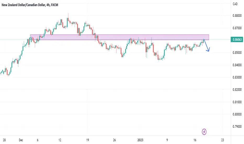Open the CAD currency label on the price axis
Image resolution: width=244 pixels, height=144 pixels.
coord(235,4)
